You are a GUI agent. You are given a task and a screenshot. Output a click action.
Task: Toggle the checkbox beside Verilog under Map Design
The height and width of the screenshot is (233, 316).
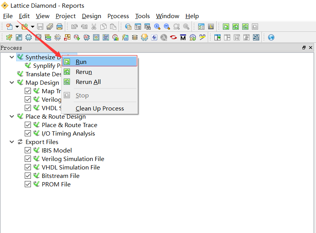28,99
